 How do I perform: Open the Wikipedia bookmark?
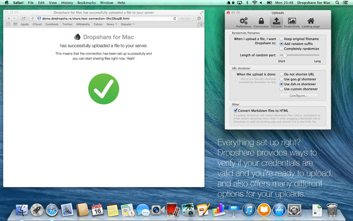[x=83, y=24]
